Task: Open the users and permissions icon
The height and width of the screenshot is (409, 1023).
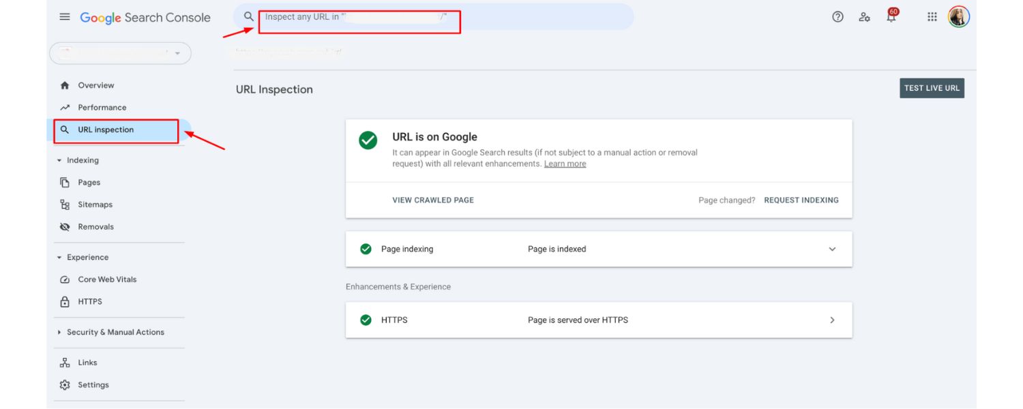Action: coord(864,17)
